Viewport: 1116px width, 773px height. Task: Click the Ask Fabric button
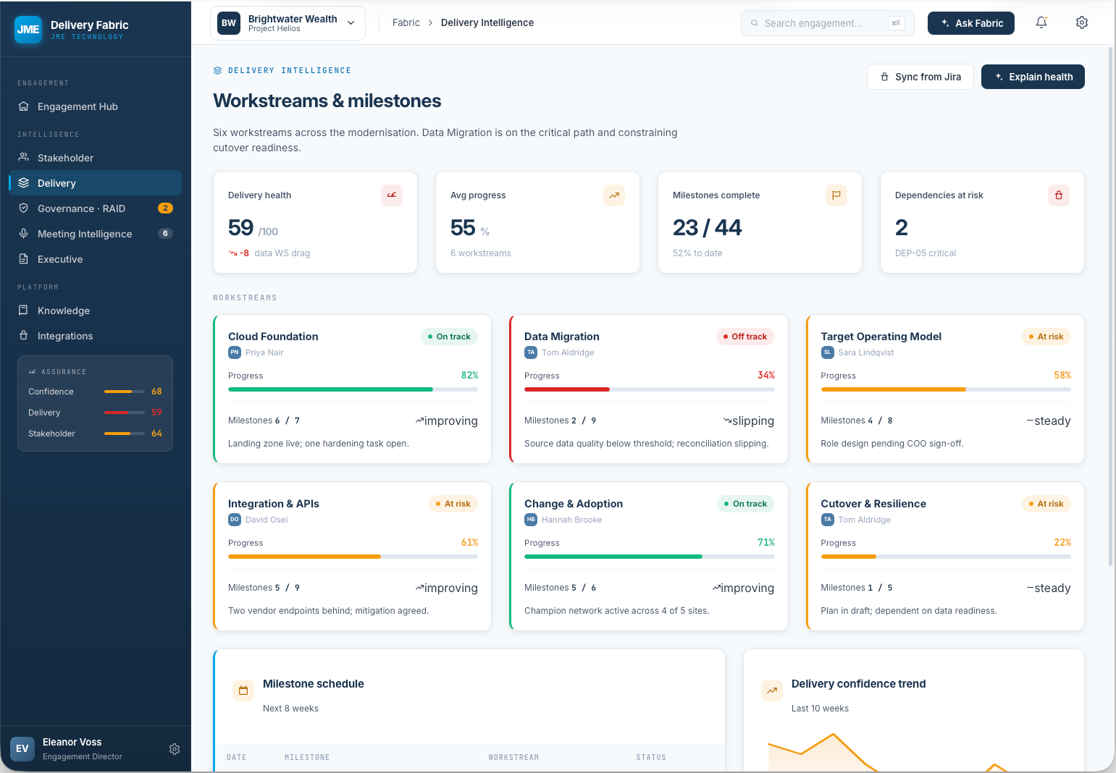(x=971, y=23)
